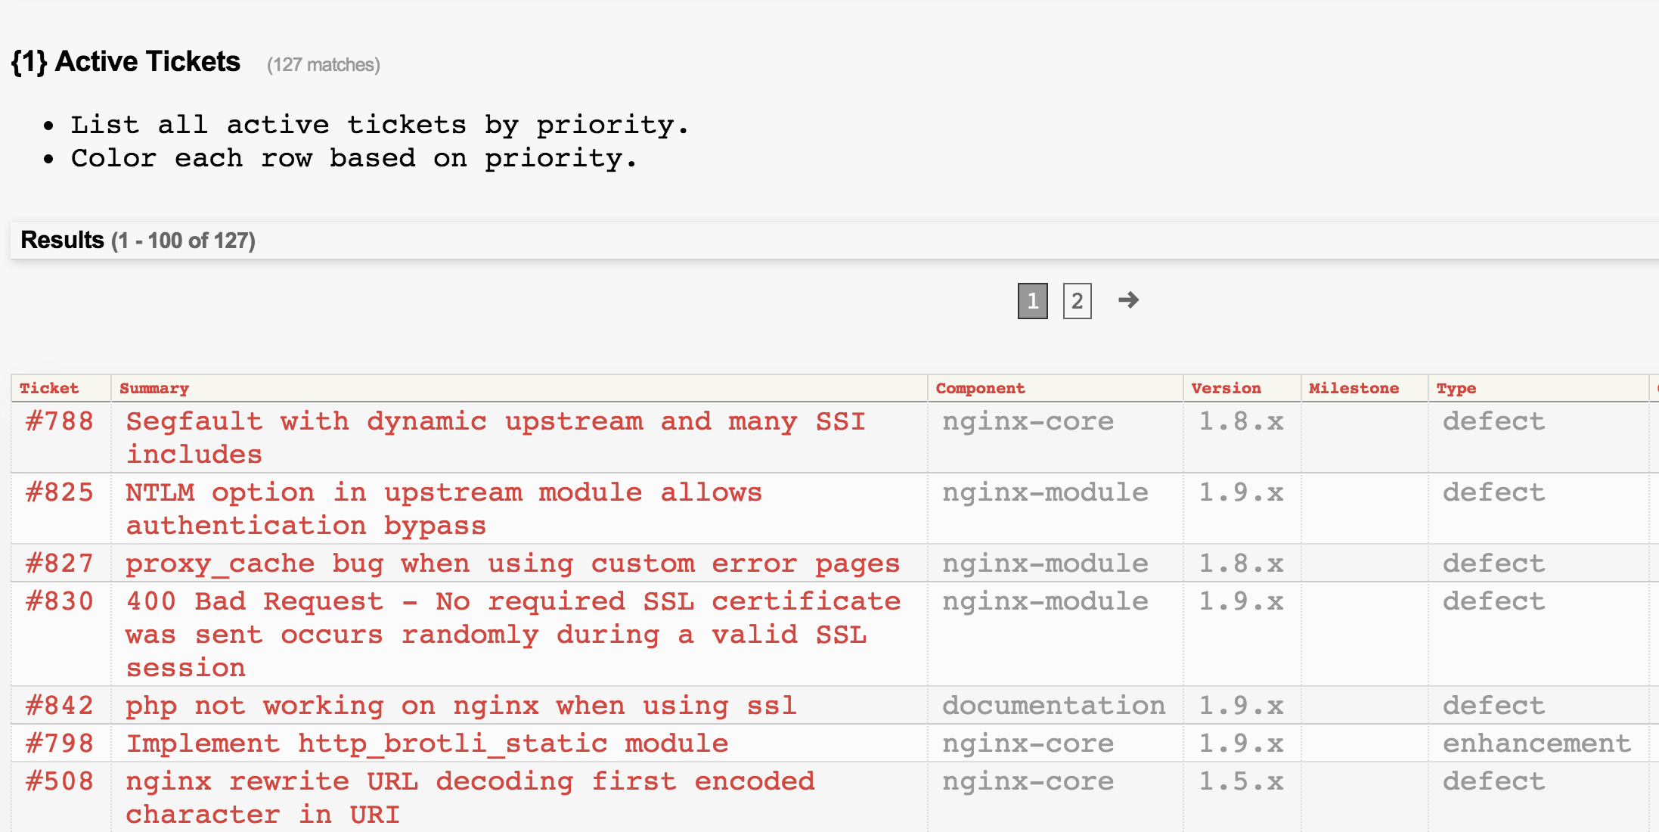Sort by Version column header
Viewport: 1659px width, 832px height.
pyautogui.click(x=1226, y=388)
